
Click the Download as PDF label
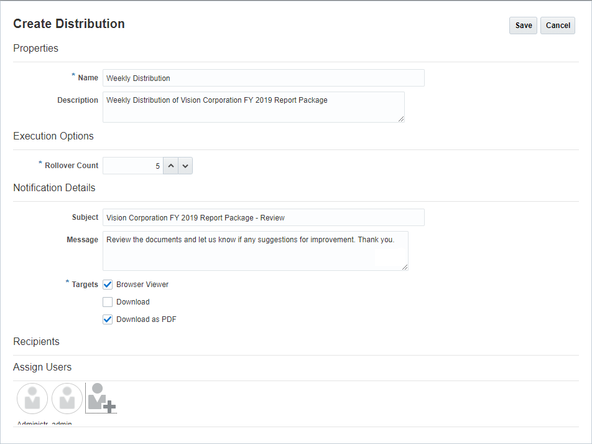tap(147, 319)
